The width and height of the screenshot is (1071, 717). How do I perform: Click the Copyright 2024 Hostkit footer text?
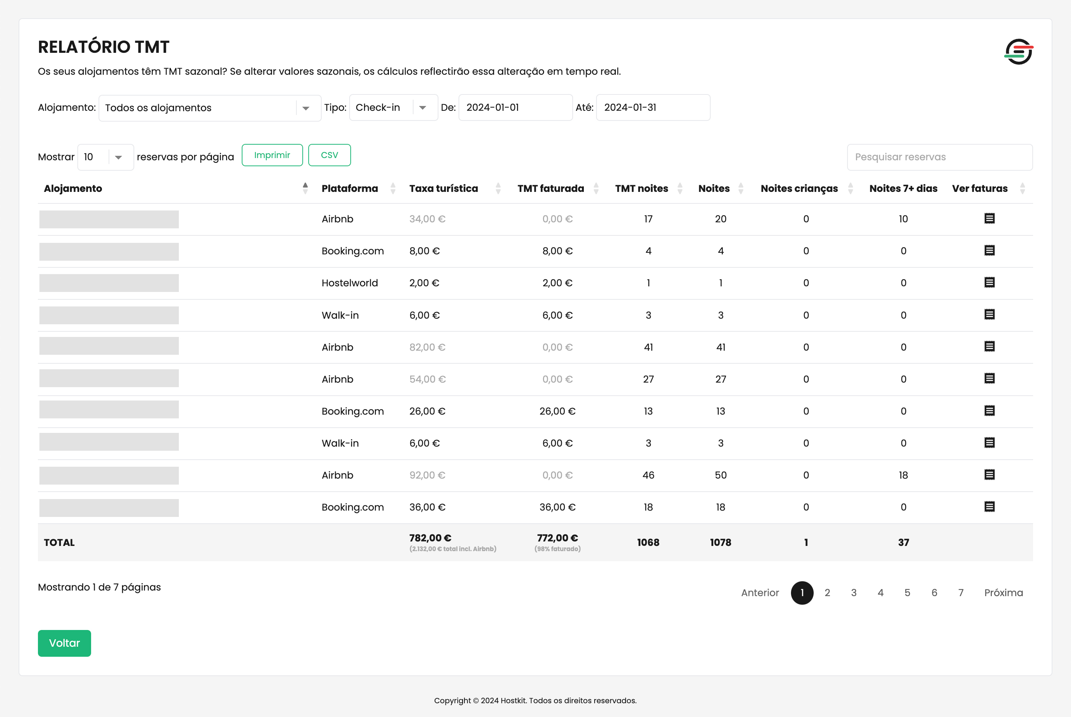(535, 701)
